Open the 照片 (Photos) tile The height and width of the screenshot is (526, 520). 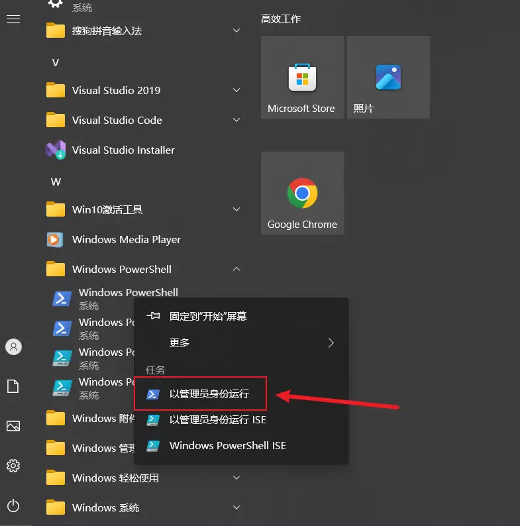point(388,77)
